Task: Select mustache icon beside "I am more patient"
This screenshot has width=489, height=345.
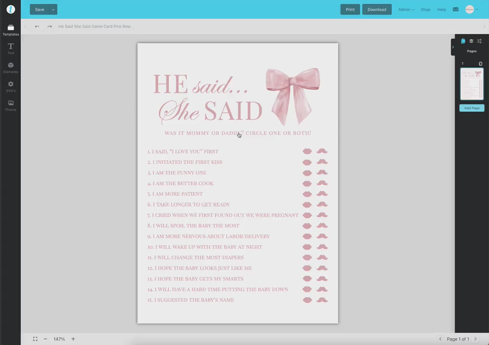Action: pos(322,193)
